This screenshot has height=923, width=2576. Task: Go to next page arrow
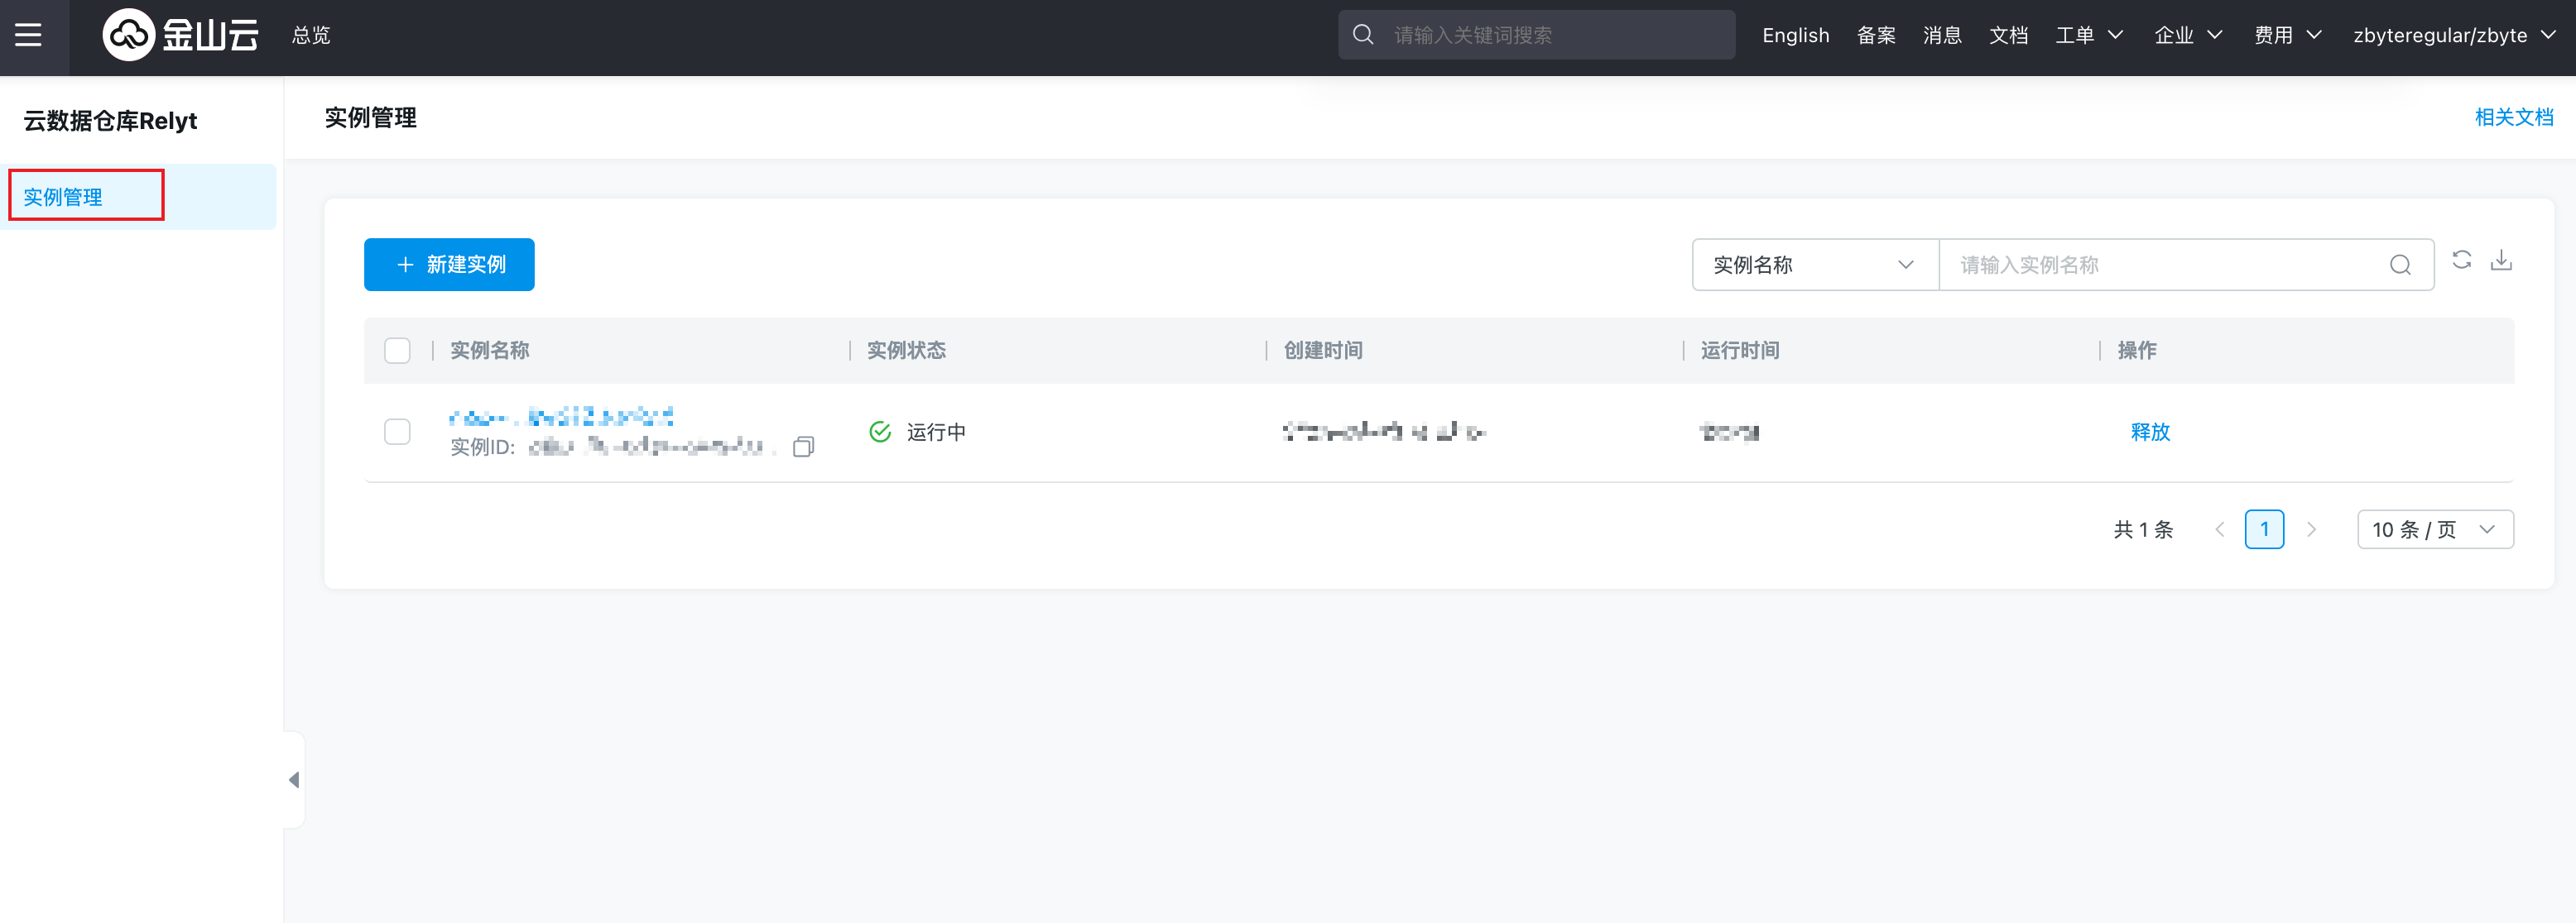tap(2311, 529)
